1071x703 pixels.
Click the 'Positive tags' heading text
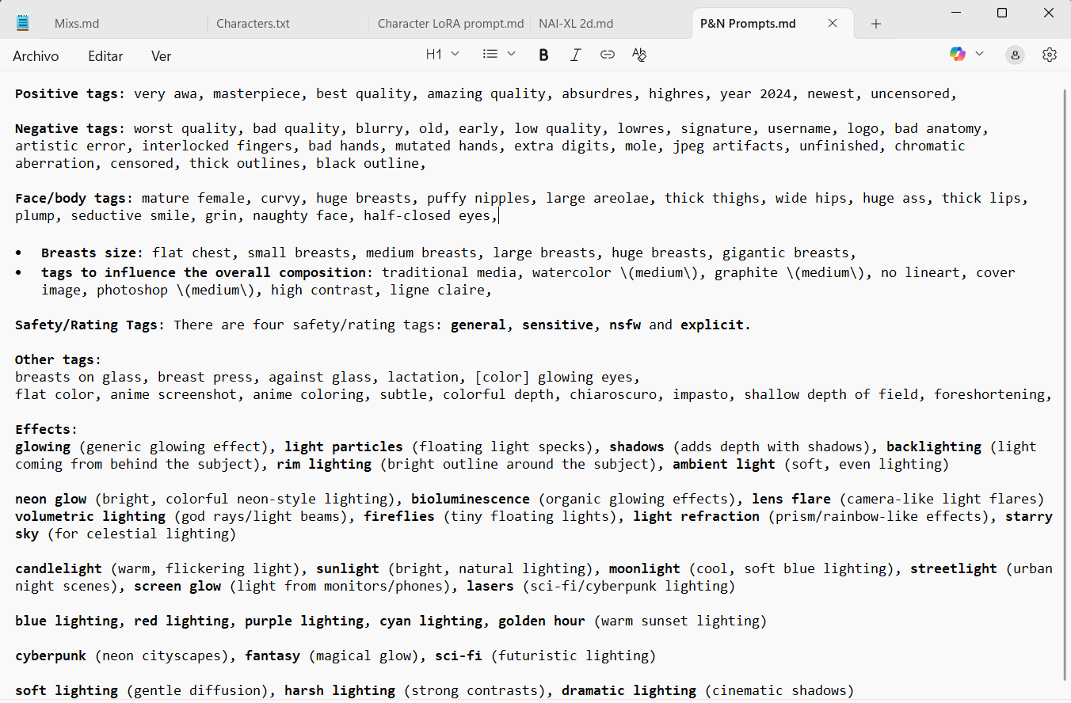(67, 93)
